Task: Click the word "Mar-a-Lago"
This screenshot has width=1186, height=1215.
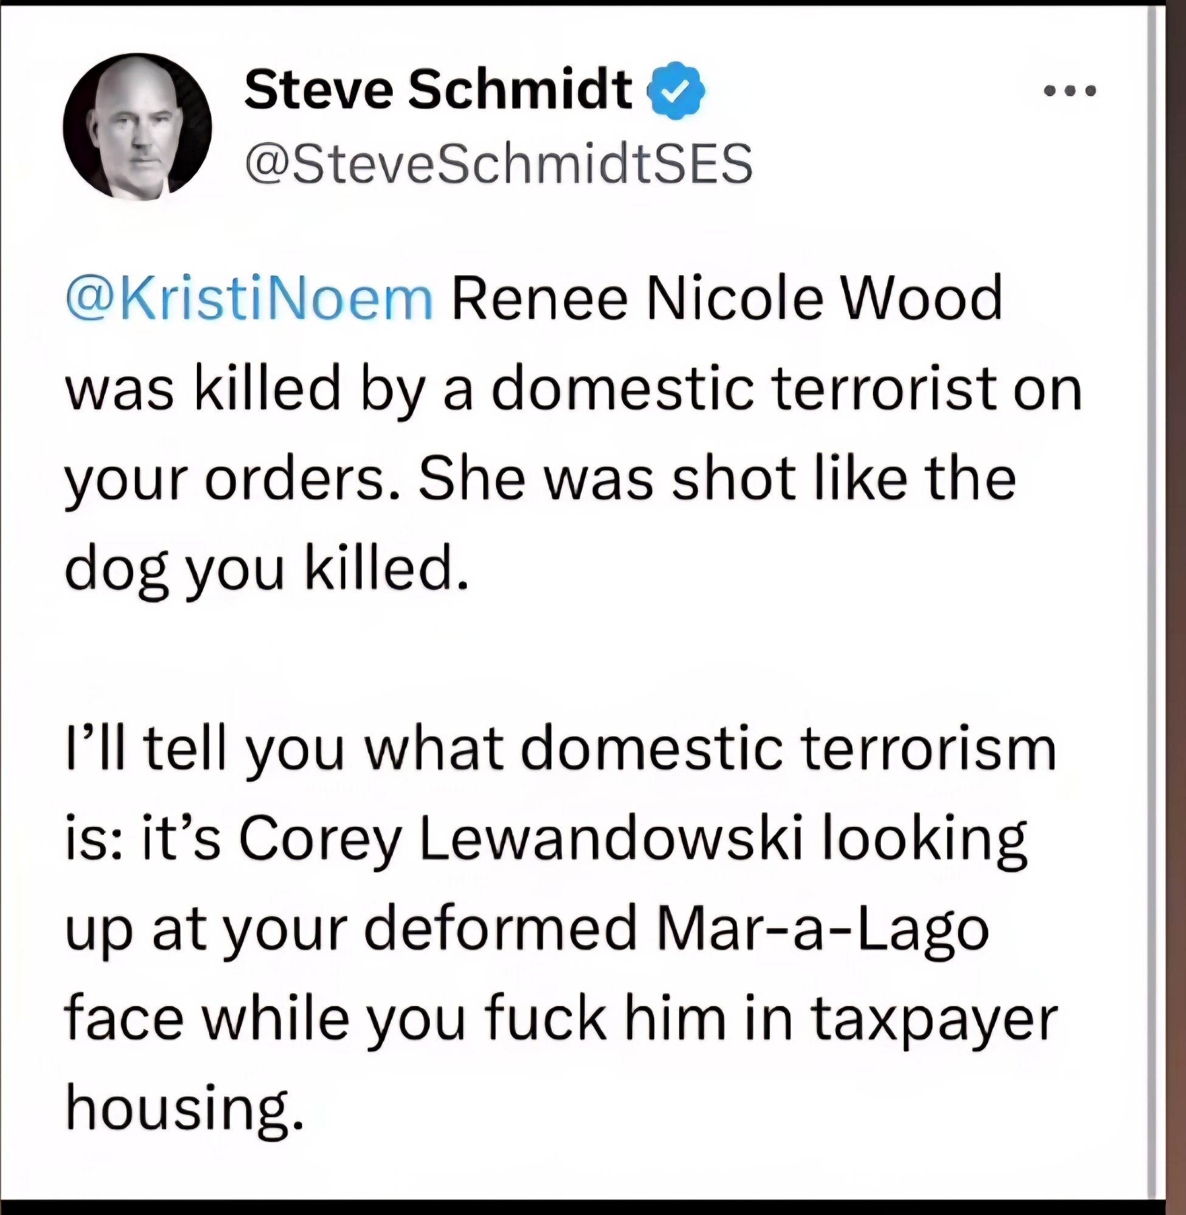Action: pos(822,929)
